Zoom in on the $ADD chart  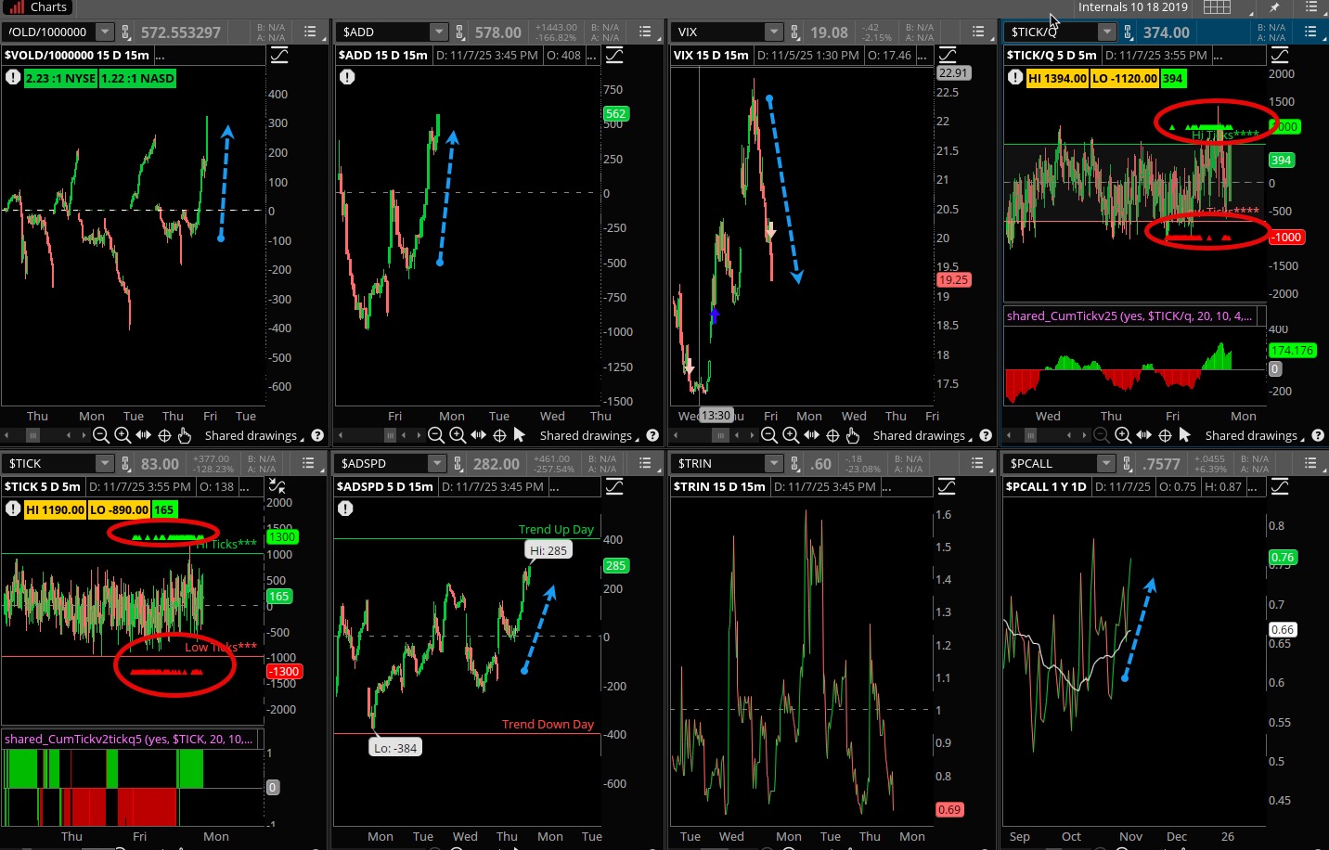click(x=458, y=435)
